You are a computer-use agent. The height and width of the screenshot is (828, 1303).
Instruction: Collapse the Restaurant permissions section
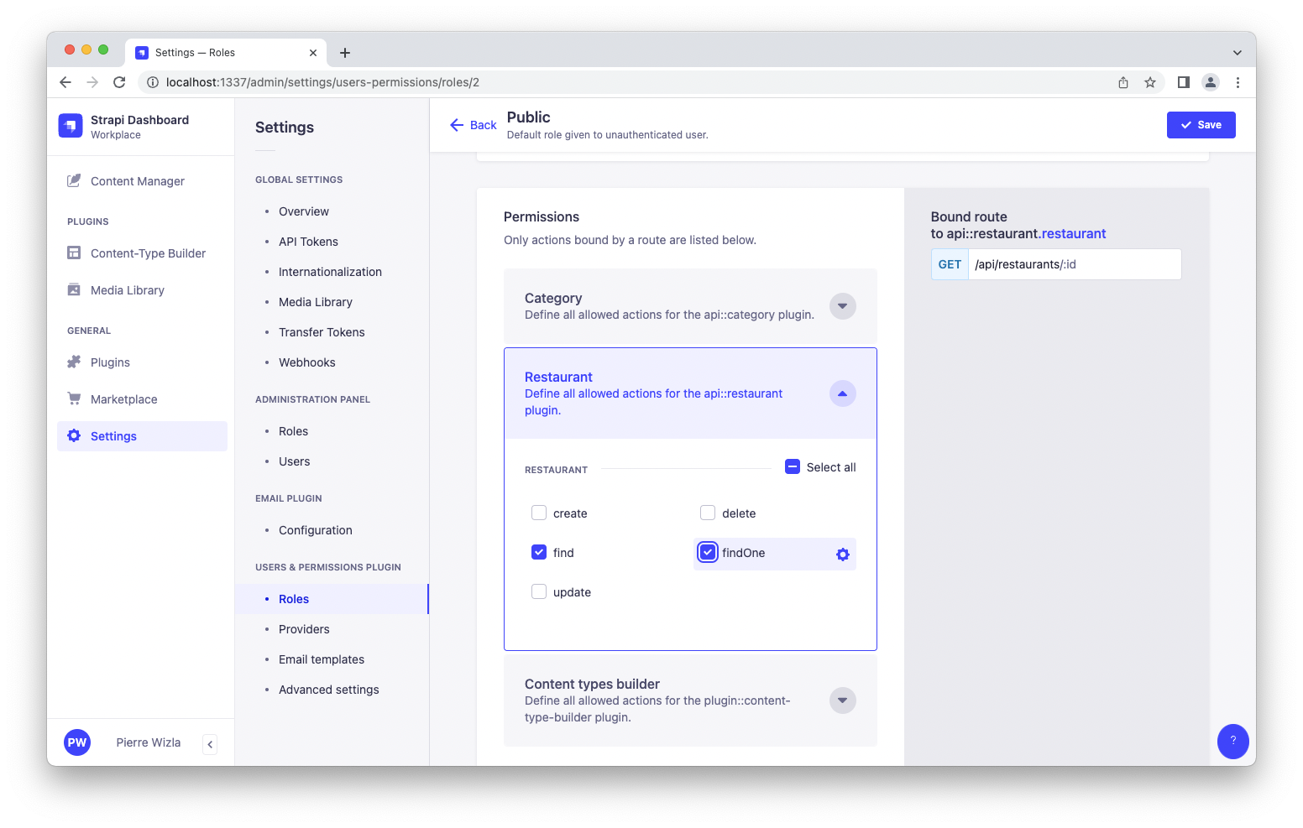tap(842, 393)
